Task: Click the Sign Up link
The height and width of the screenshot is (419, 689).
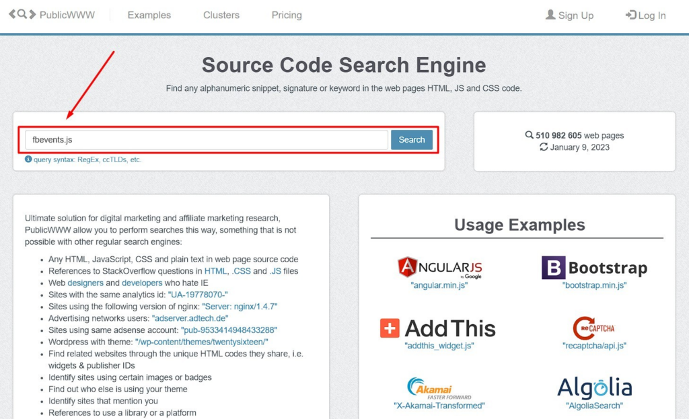Action: 569,15
